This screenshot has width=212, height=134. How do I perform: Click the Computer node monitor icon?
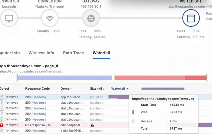coord(9,18)
